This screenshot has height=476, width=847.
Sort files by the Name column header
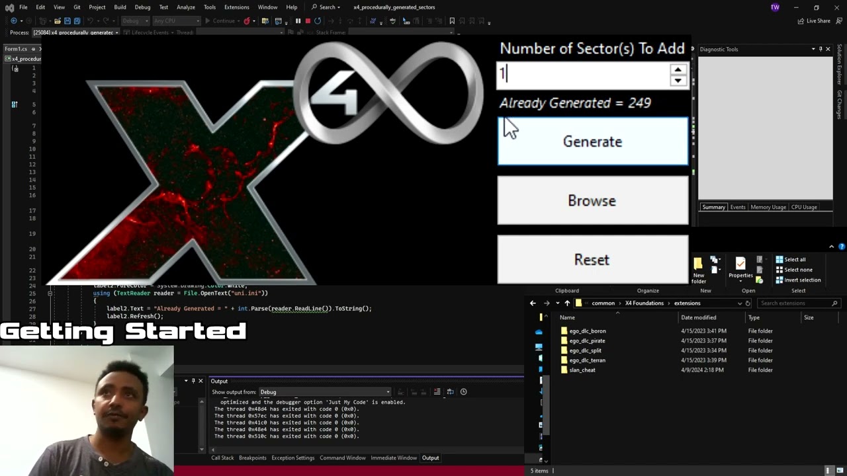pos(567,317)
